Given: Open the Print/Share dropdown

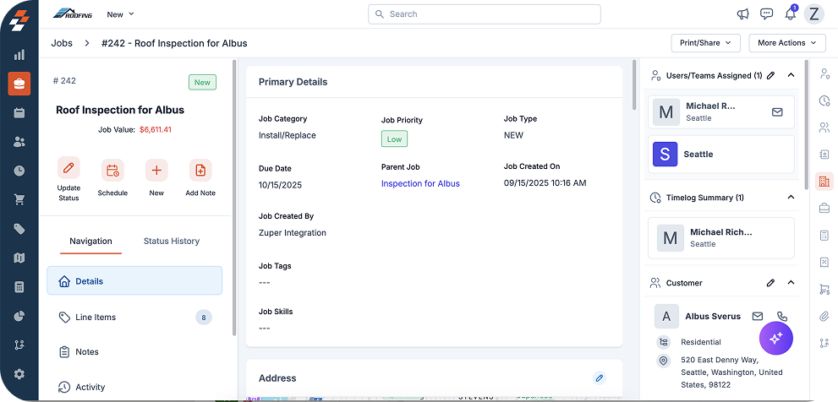Looking at the screenshot, I should click(705, 42).
